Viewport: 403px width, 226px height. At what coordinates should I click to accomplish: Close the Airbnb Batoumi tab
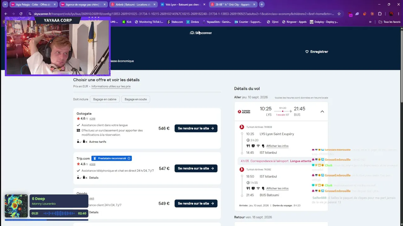(x=154, y=4)
